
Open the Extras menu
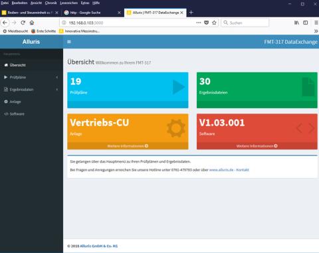pos(85,3)
